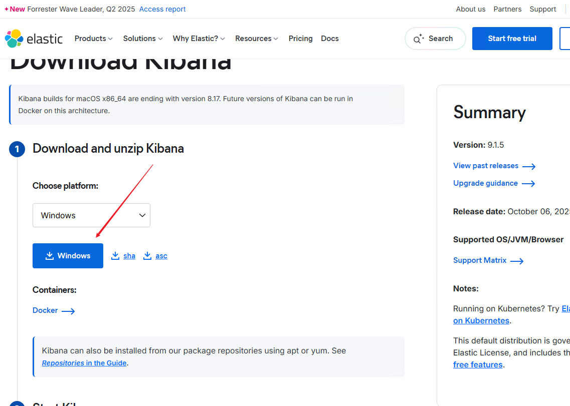Open the Docs page
The image size is (570, 406).
click(x=330, y=39)
